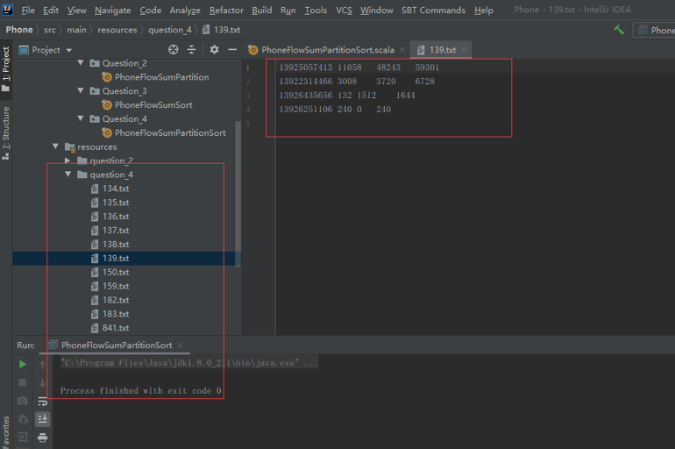Close the PhoneFlowSumPartitionSort.scala tab
This screenshot has height=449, width=675.
click(402, 50)
